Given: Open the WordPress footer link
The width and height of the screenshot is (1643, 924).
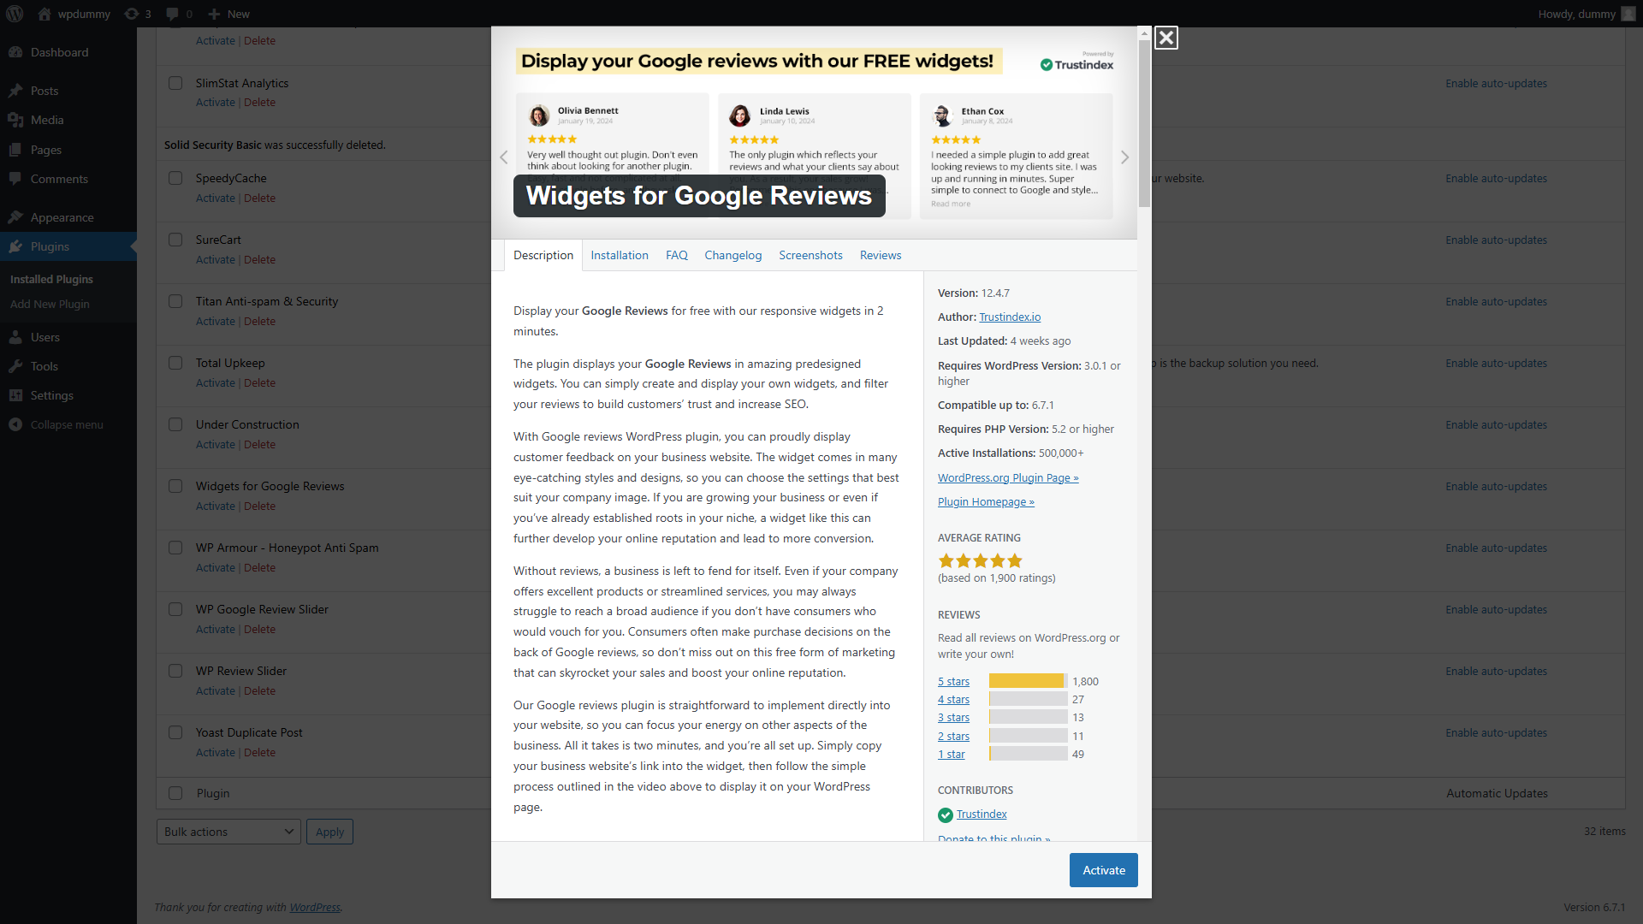Looking at the screenshot, I should click(314, 907).
